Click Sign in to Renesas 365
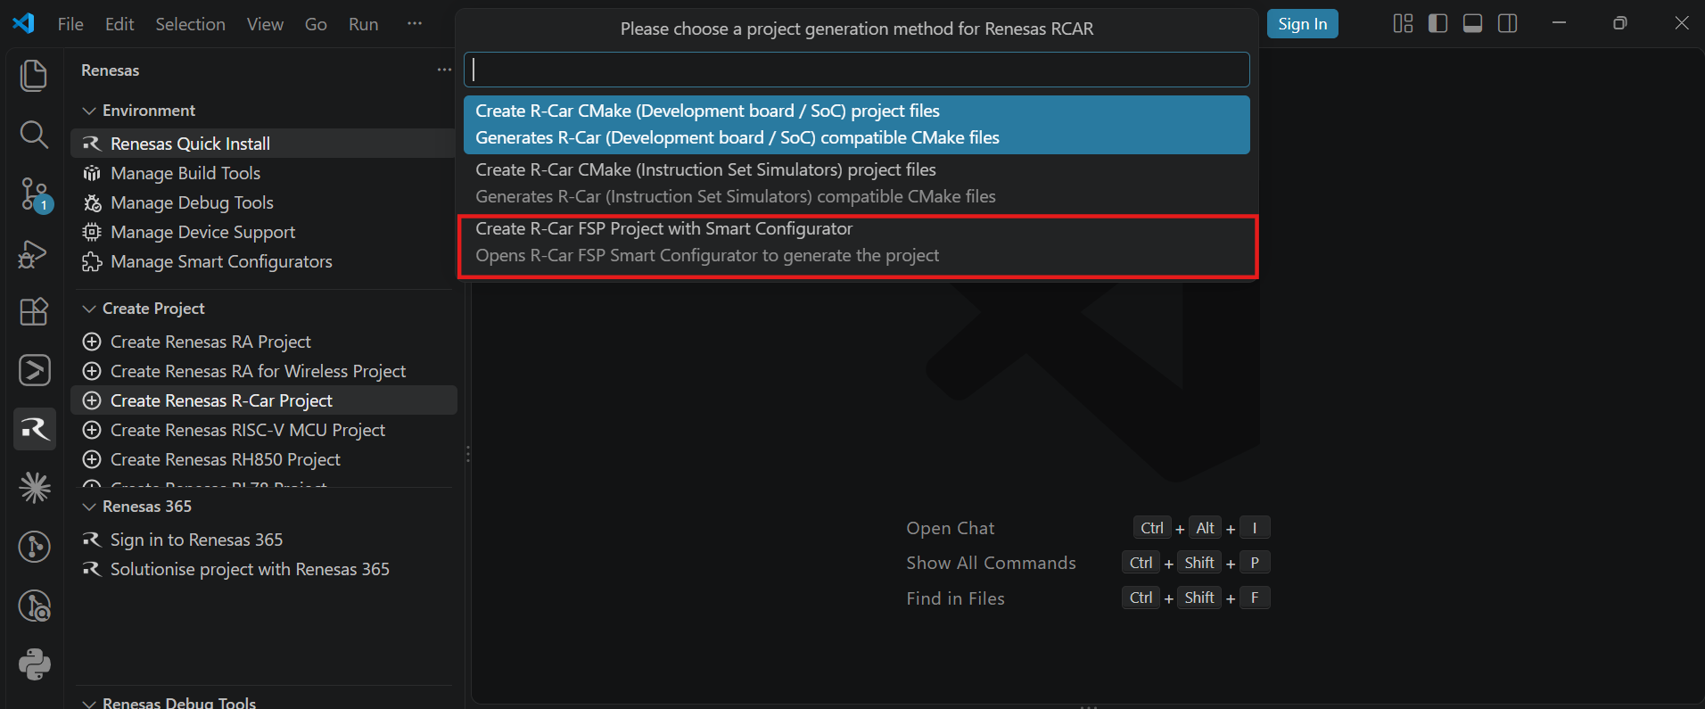 point(263,540)
